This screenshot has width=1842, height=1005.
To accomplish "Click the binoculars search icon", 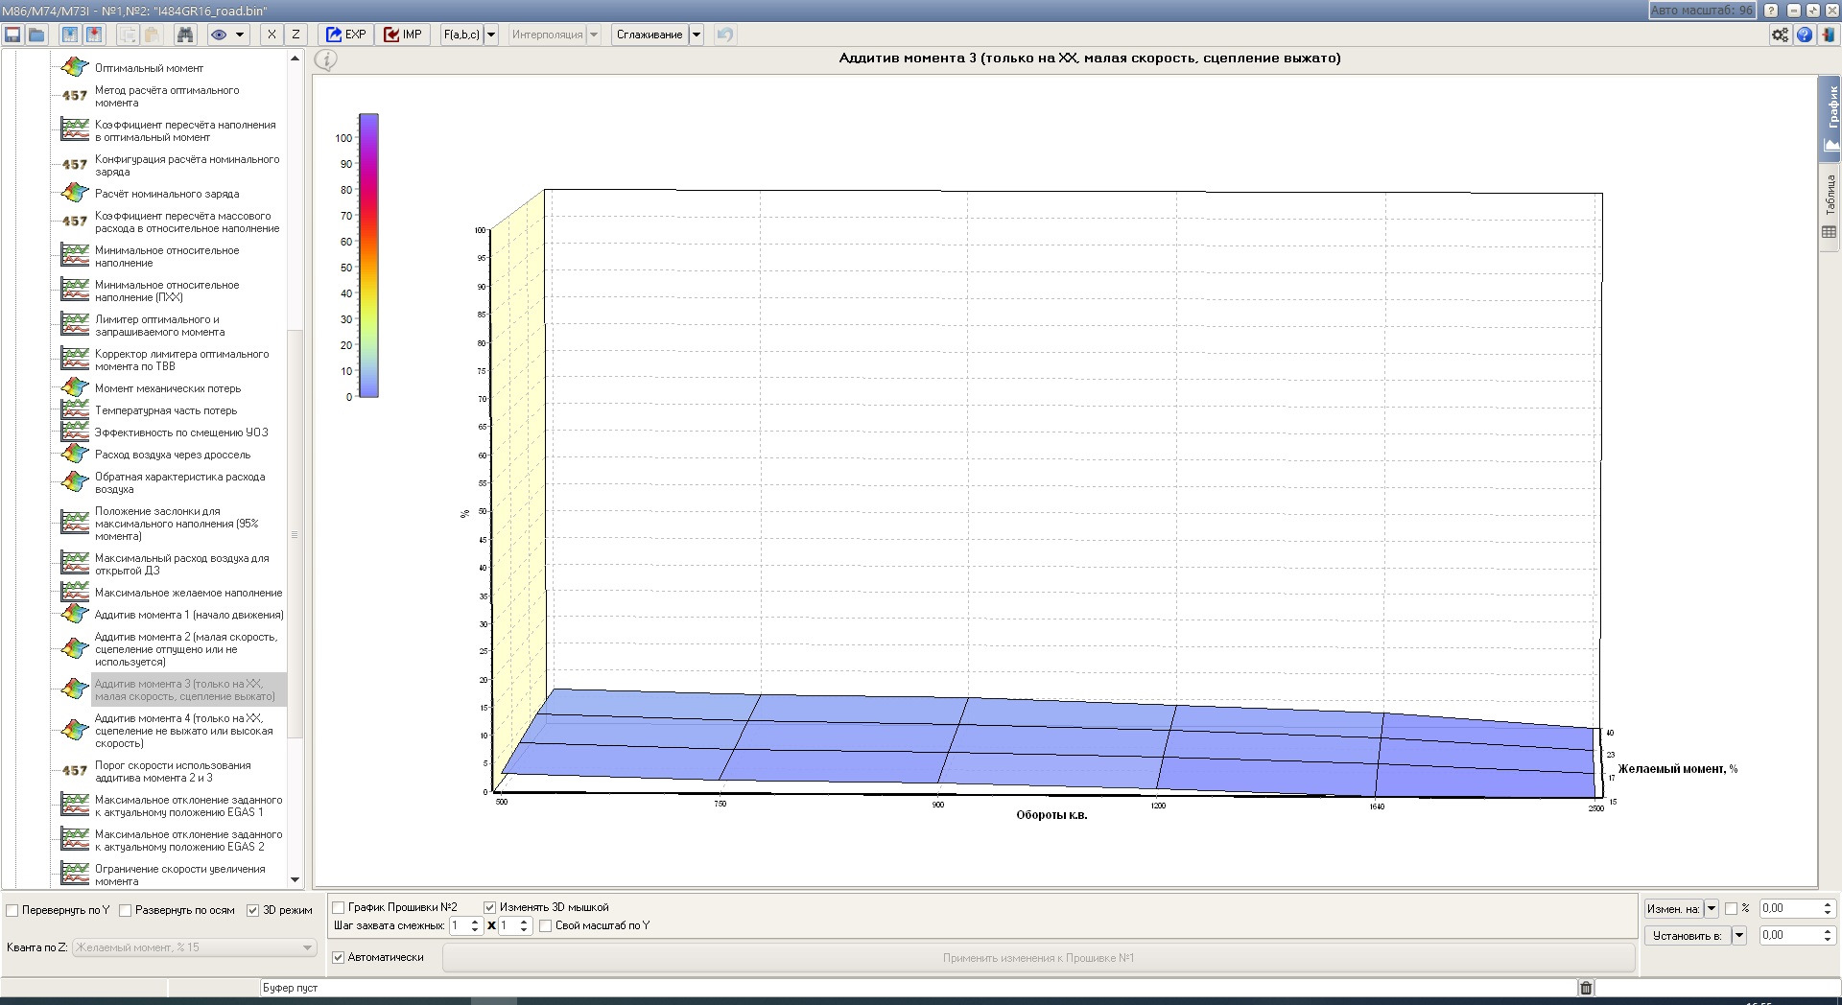I will (x=185, y=35).
